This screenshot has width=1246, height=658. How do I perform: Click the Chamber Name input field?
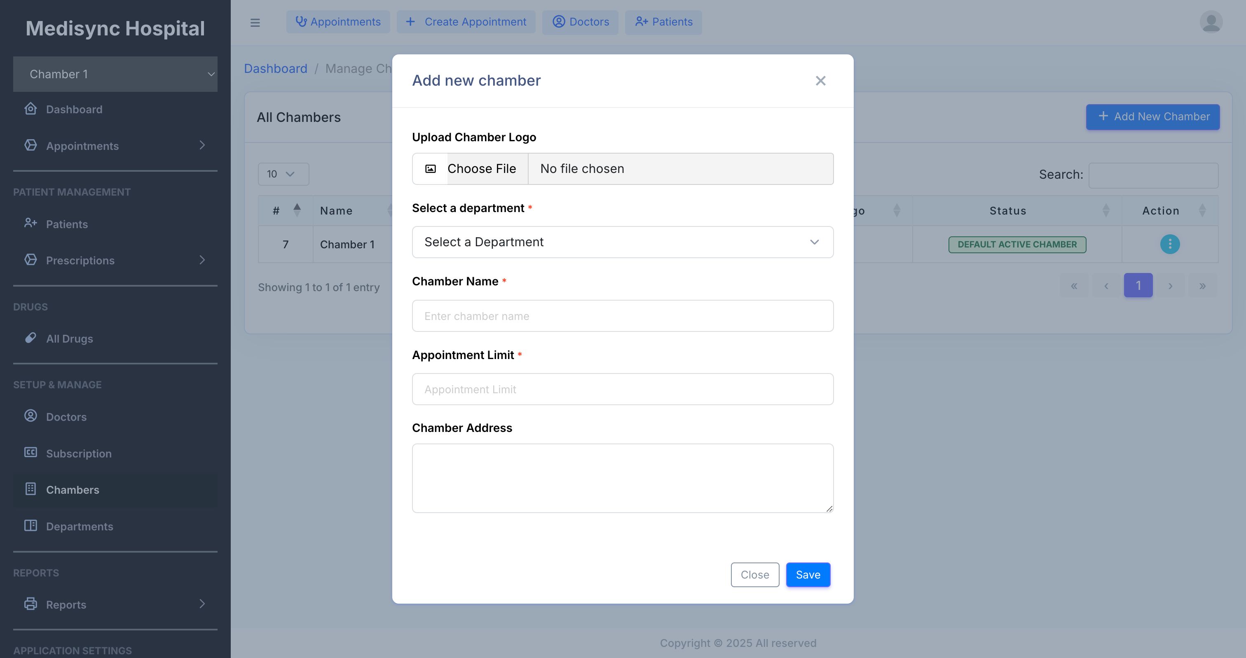pyautogui.click(x=622, y=316)
